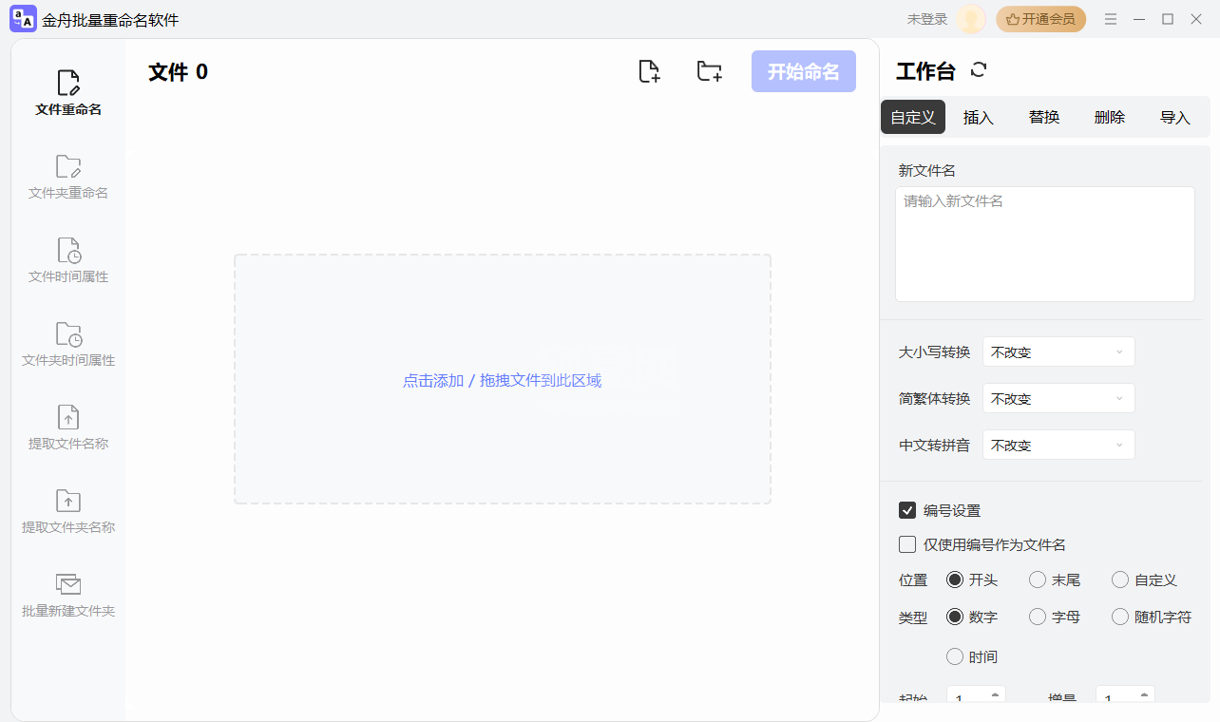Select the 开头 position radio button
The height and width of the screenshot is (722, 1220).
[x=955, y=579]
